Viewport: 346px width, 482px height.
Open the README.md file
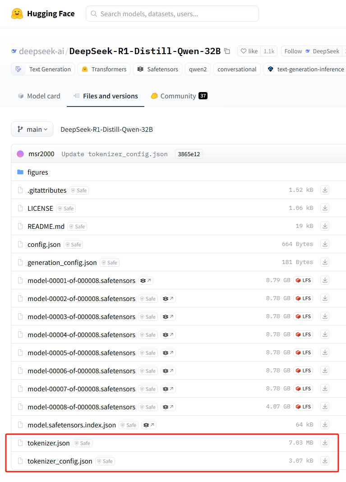pyautogui.click(x=46, y=227)
